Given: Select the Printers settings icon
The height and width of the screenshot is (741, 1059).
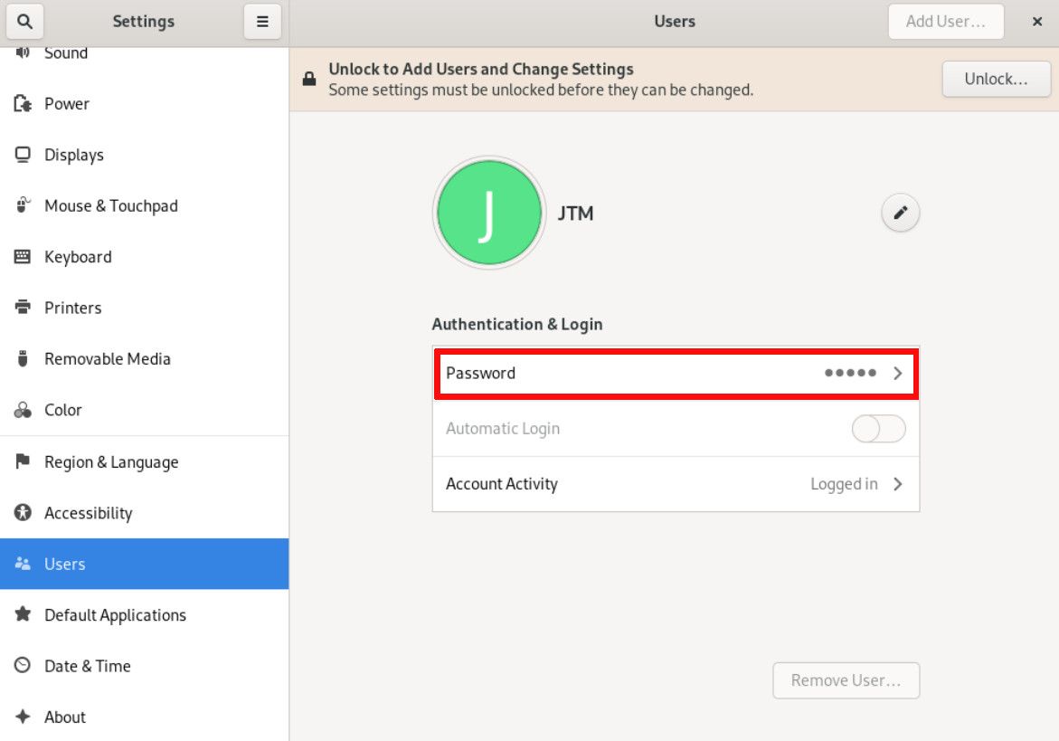Looking at the screenshot, I should coord(22,308).
